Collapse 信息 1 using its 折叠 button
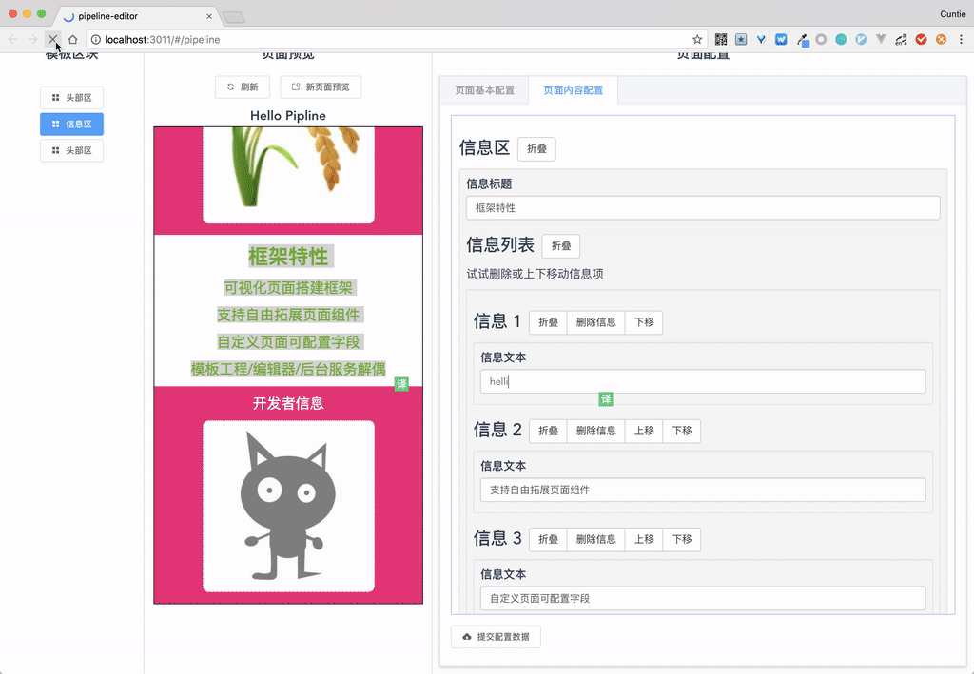Viewport: 974px width, 674px height. (x=548, y=322)
